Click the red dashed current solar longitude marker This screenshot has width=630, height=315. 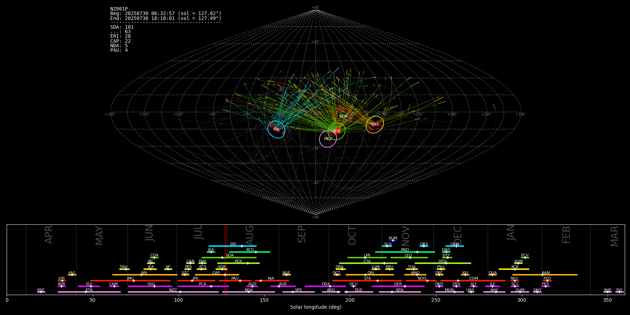click(x=225, y=259)
